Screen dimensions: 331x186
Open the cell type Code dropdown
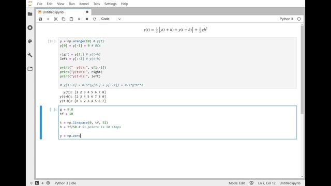click(111, 19)
